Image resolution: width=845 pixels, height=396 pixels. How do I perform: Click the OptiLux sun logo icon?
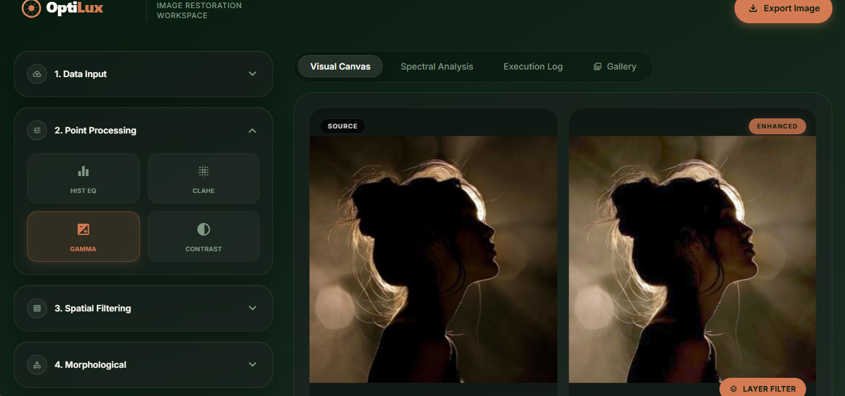tap(31, 8)
